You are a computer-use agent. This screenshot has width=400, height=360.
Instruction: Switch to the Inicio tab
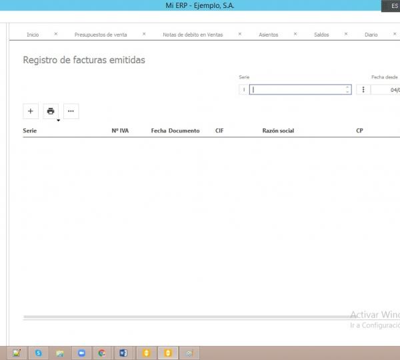33,35
